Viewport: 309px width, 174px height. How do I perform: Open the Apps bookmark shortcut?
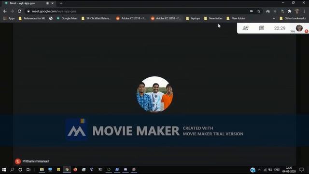point(9,18)
